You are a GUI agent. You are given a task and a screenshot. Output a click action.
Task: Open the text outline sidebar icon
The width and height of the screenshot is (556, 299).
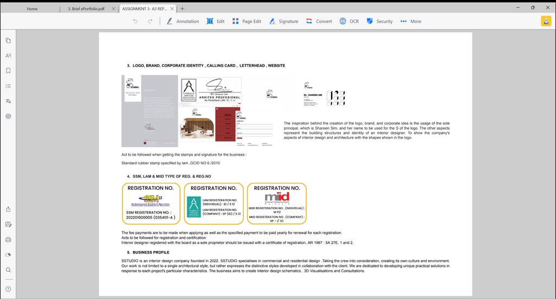click(x=8, y=56)
